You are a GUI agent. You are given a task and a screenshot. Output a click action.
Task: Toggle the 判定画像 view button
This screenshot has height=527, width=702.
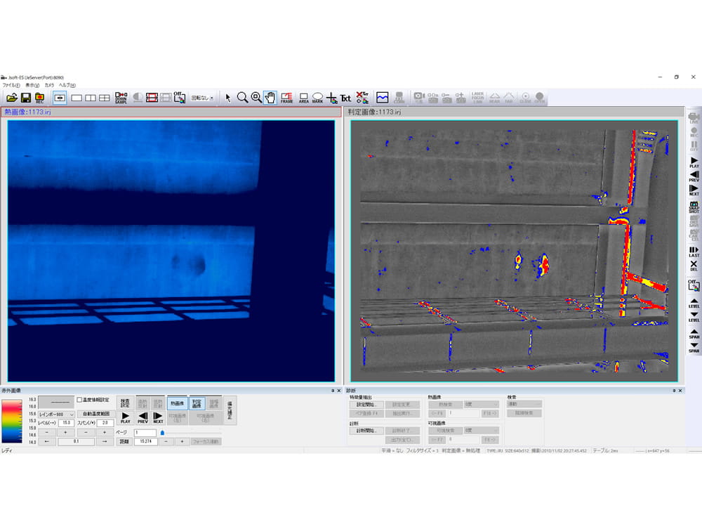point(197,403)
